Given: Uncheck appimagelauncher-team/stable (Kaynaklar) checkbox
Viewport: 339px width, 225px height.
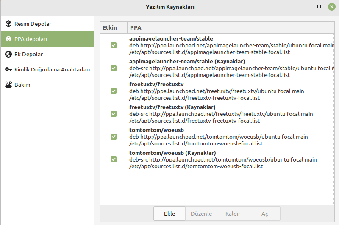Looking at the screenshot, I should [x=114, y=68].
